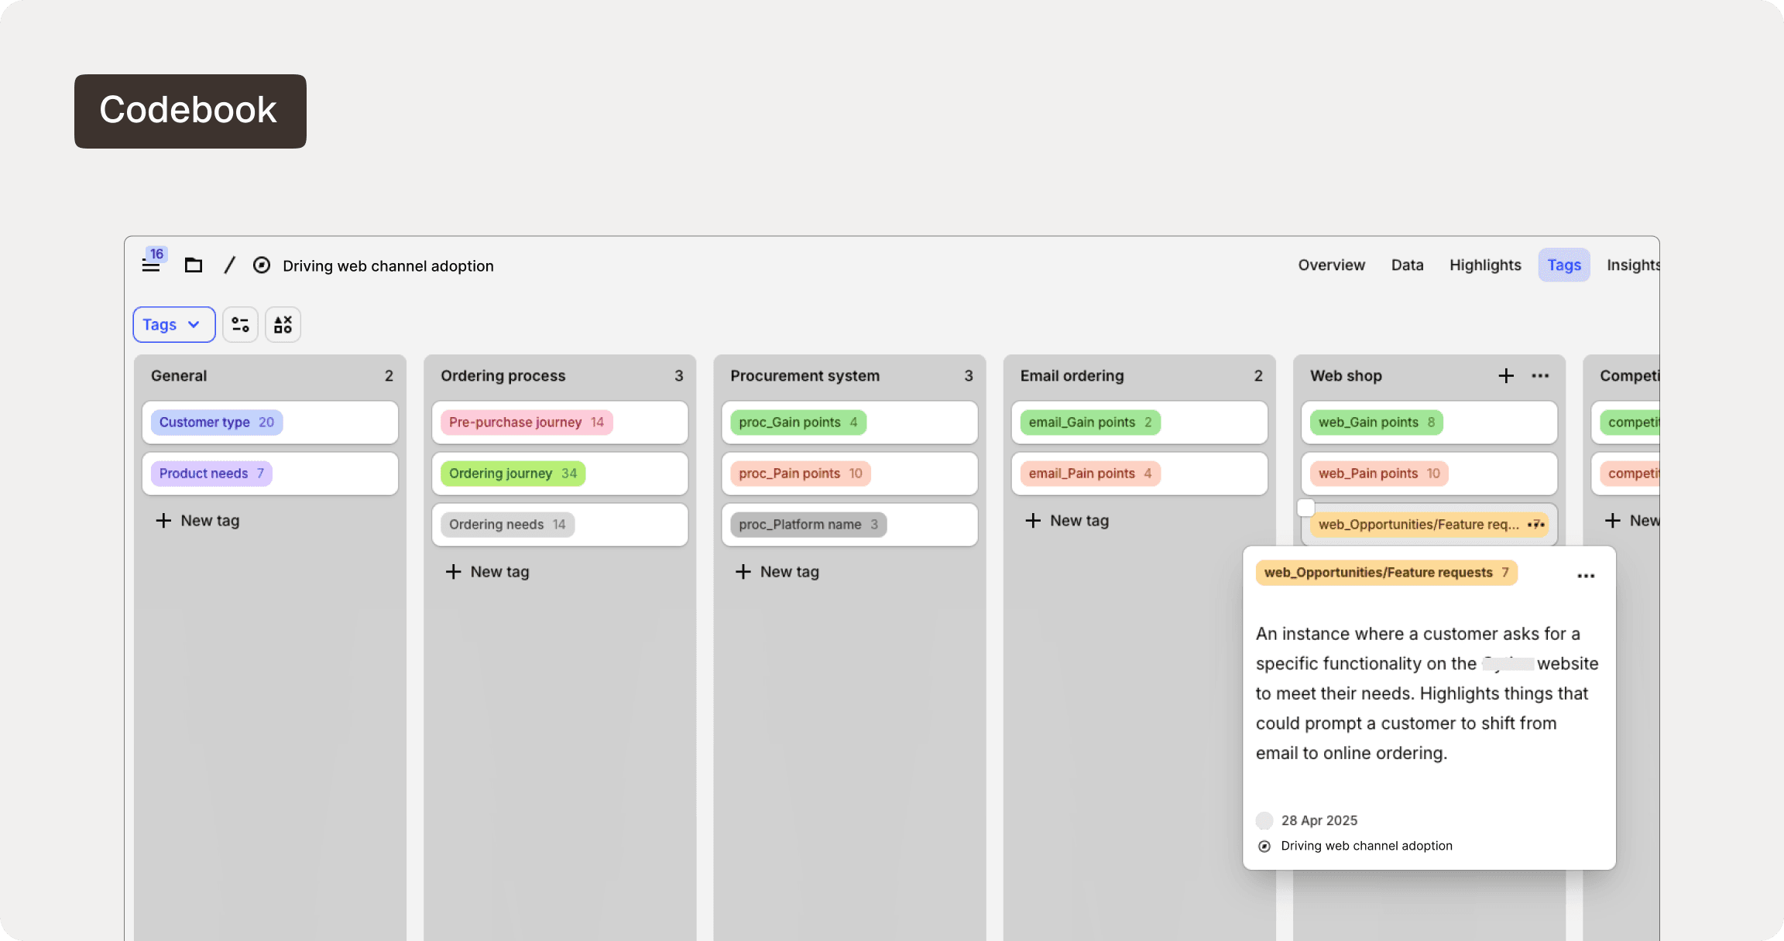This screenshot has height=941, width=1784.
Task: Open the web_Opportunities/Feature requests count dropdown
Action: [1537, 524]
